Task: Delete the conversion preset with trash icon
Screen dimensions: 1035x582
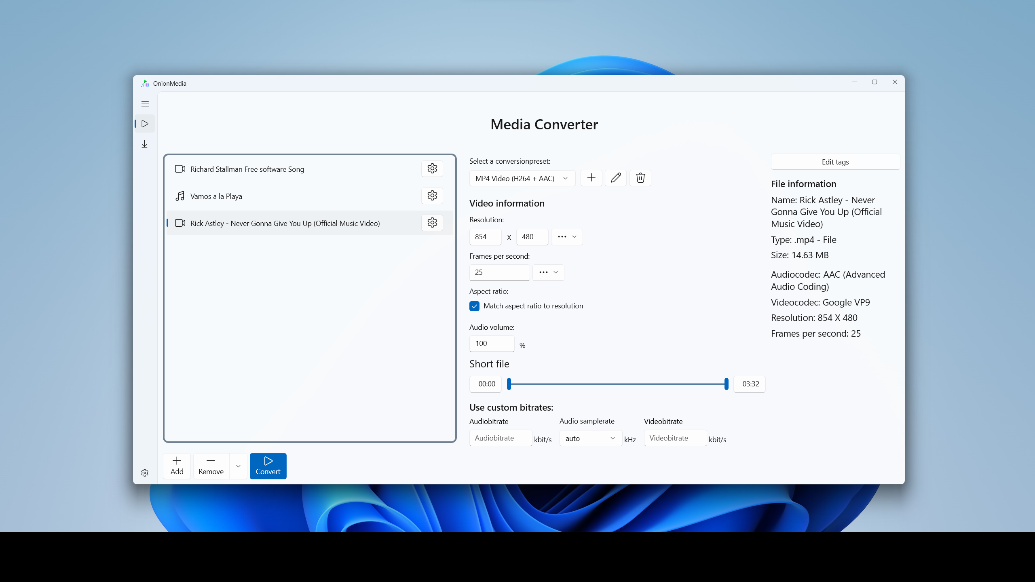Action: 640,178
